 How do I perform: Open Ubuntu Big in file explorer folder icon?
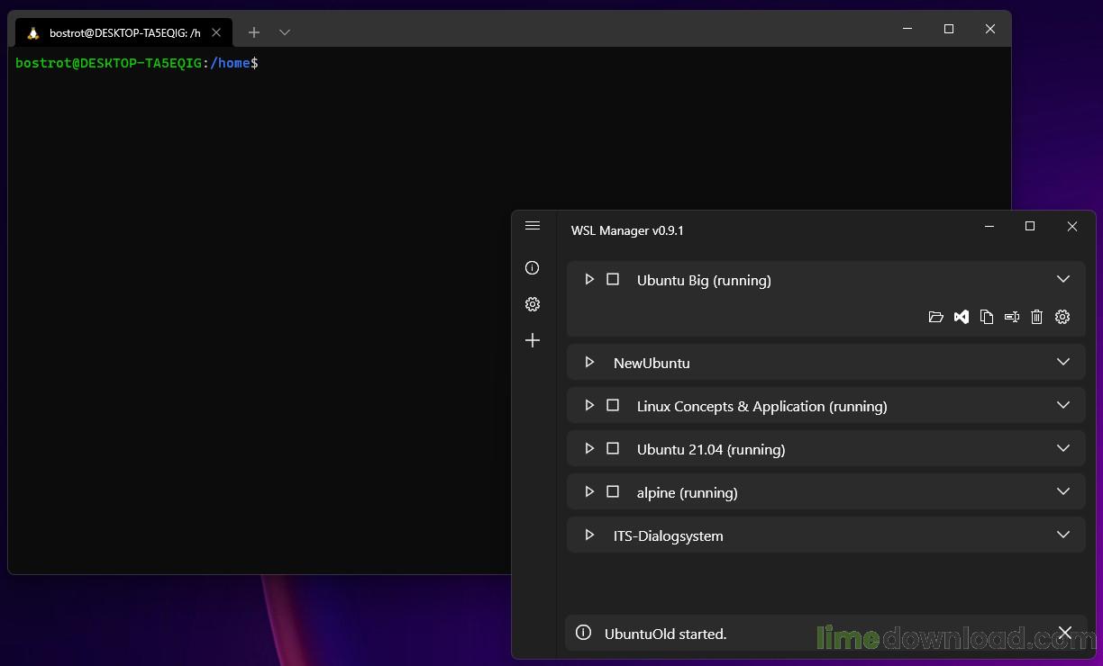coord(936,317)
